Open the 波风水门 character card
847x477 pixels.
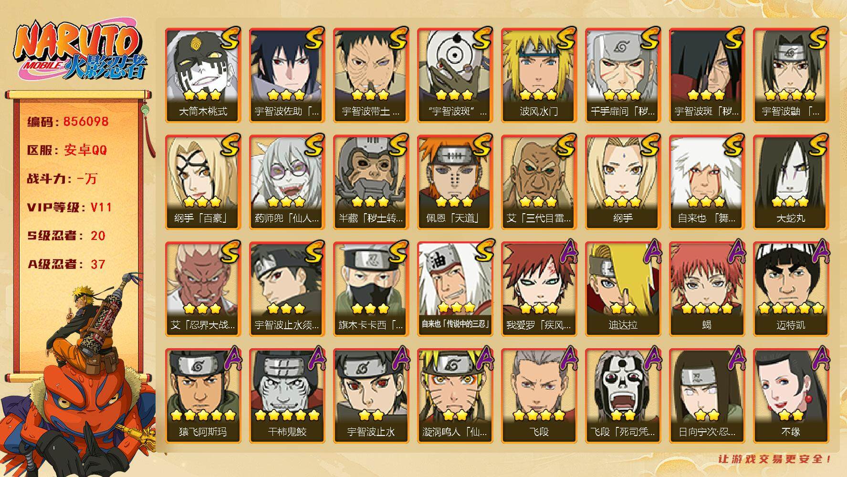coord(539,75)
